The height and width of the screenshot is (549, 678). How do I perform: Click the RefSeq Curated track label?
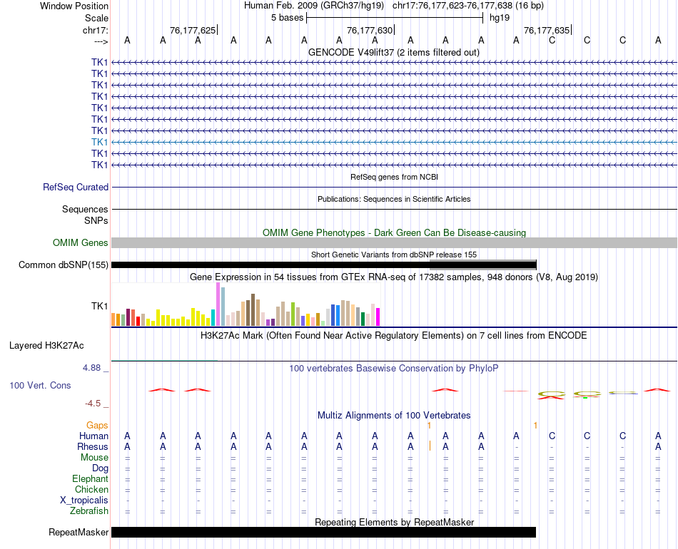pos(76,187)
